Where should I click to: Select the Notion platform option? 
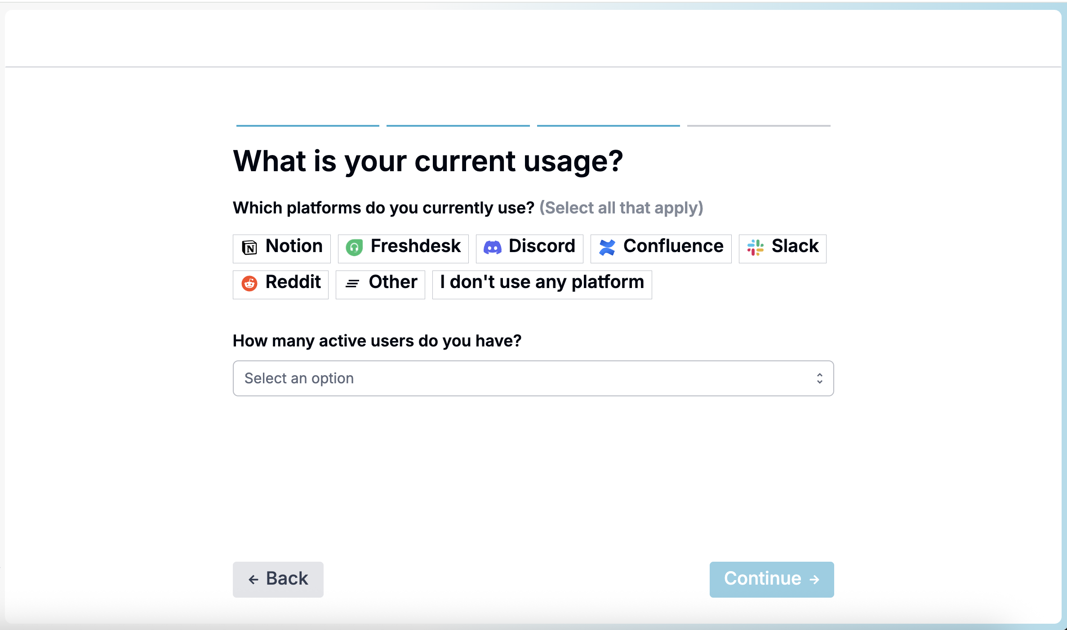coord(282,248)
